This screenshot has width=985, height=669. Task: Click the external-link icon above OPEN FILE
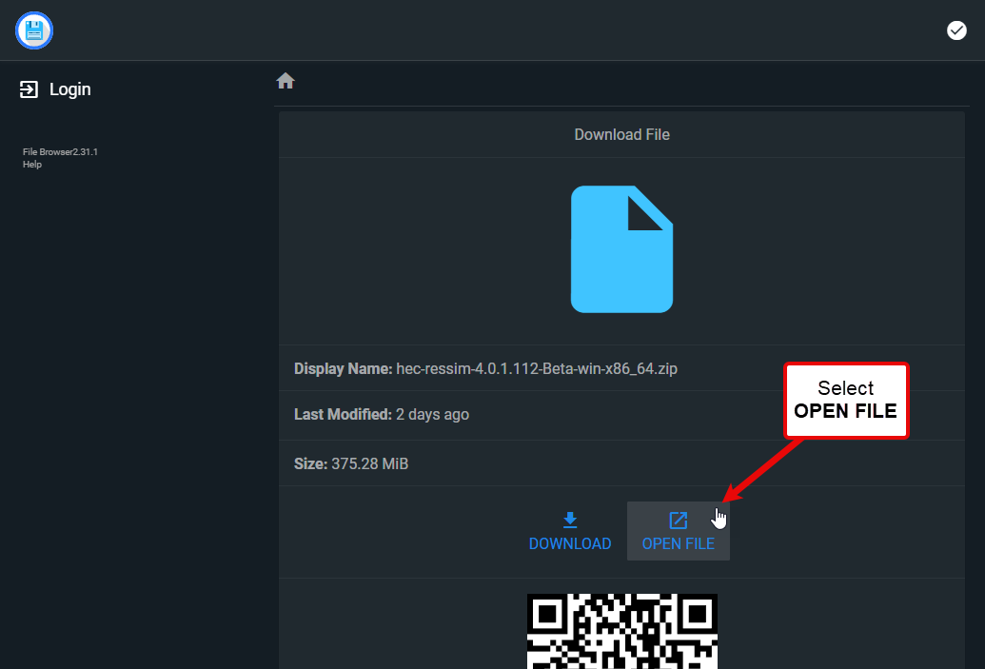[x=678, y=519]
